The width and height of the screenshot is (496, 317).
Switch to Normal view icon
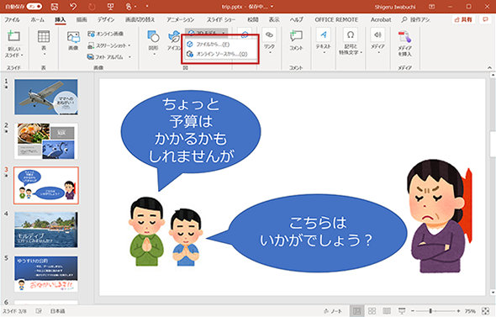click(357, 311)
